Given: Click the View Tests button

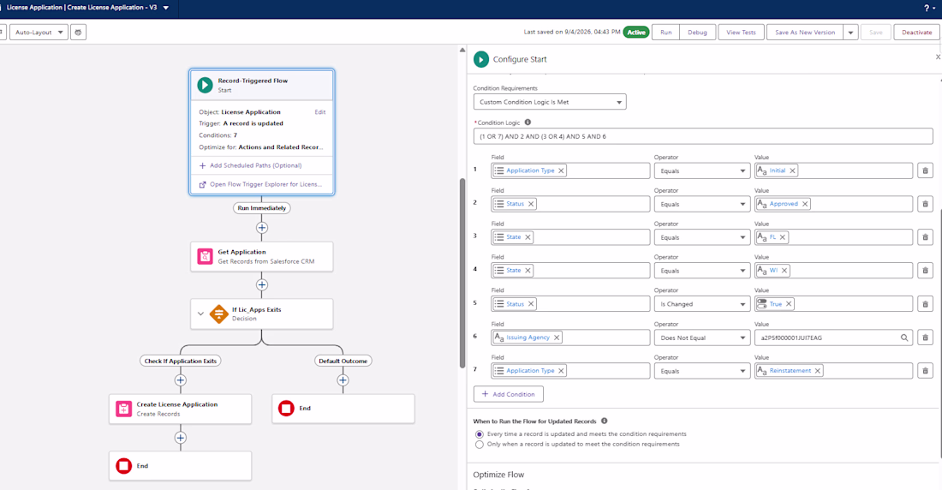Looking at the screenshot, I should tap(741, 33).
